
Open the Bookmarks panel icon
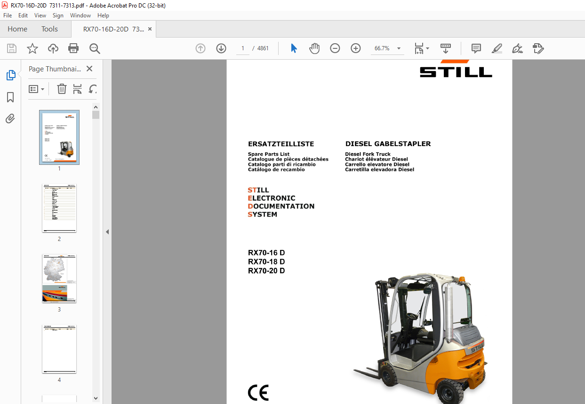point(10,97)
